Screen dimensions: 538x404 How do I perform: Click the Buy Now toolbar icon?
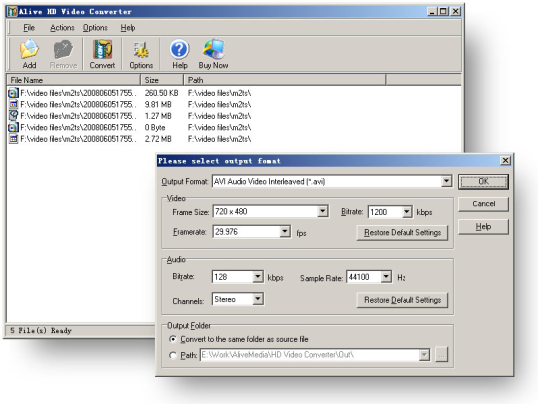[213, 49]
